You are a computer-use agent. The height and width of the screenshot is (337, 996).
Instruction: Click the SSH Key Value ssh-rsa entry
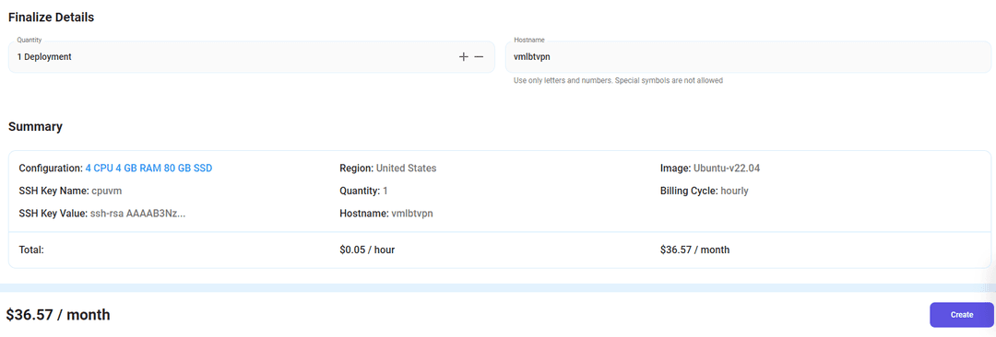[102, 214]
